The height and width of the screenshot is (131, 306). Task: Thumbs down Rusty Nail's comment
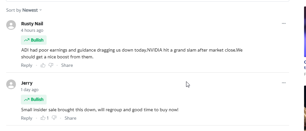[x=51, y=65]
